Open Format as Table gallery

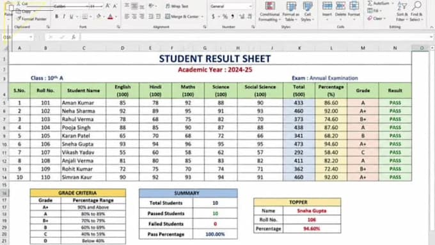290,12
